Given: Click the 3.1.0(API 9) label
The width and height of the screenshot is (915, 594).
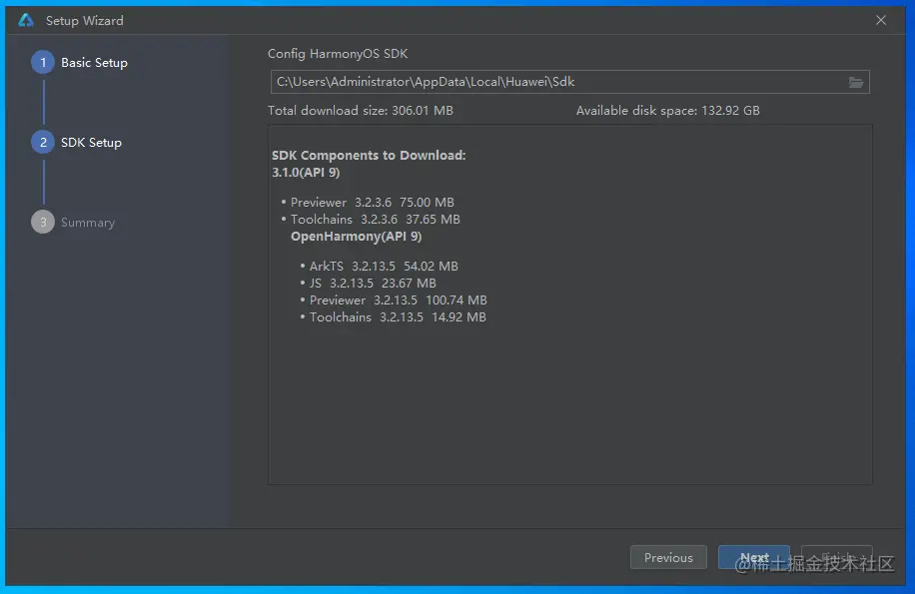Looking at the screenshot, I should [x=306, y=173].
